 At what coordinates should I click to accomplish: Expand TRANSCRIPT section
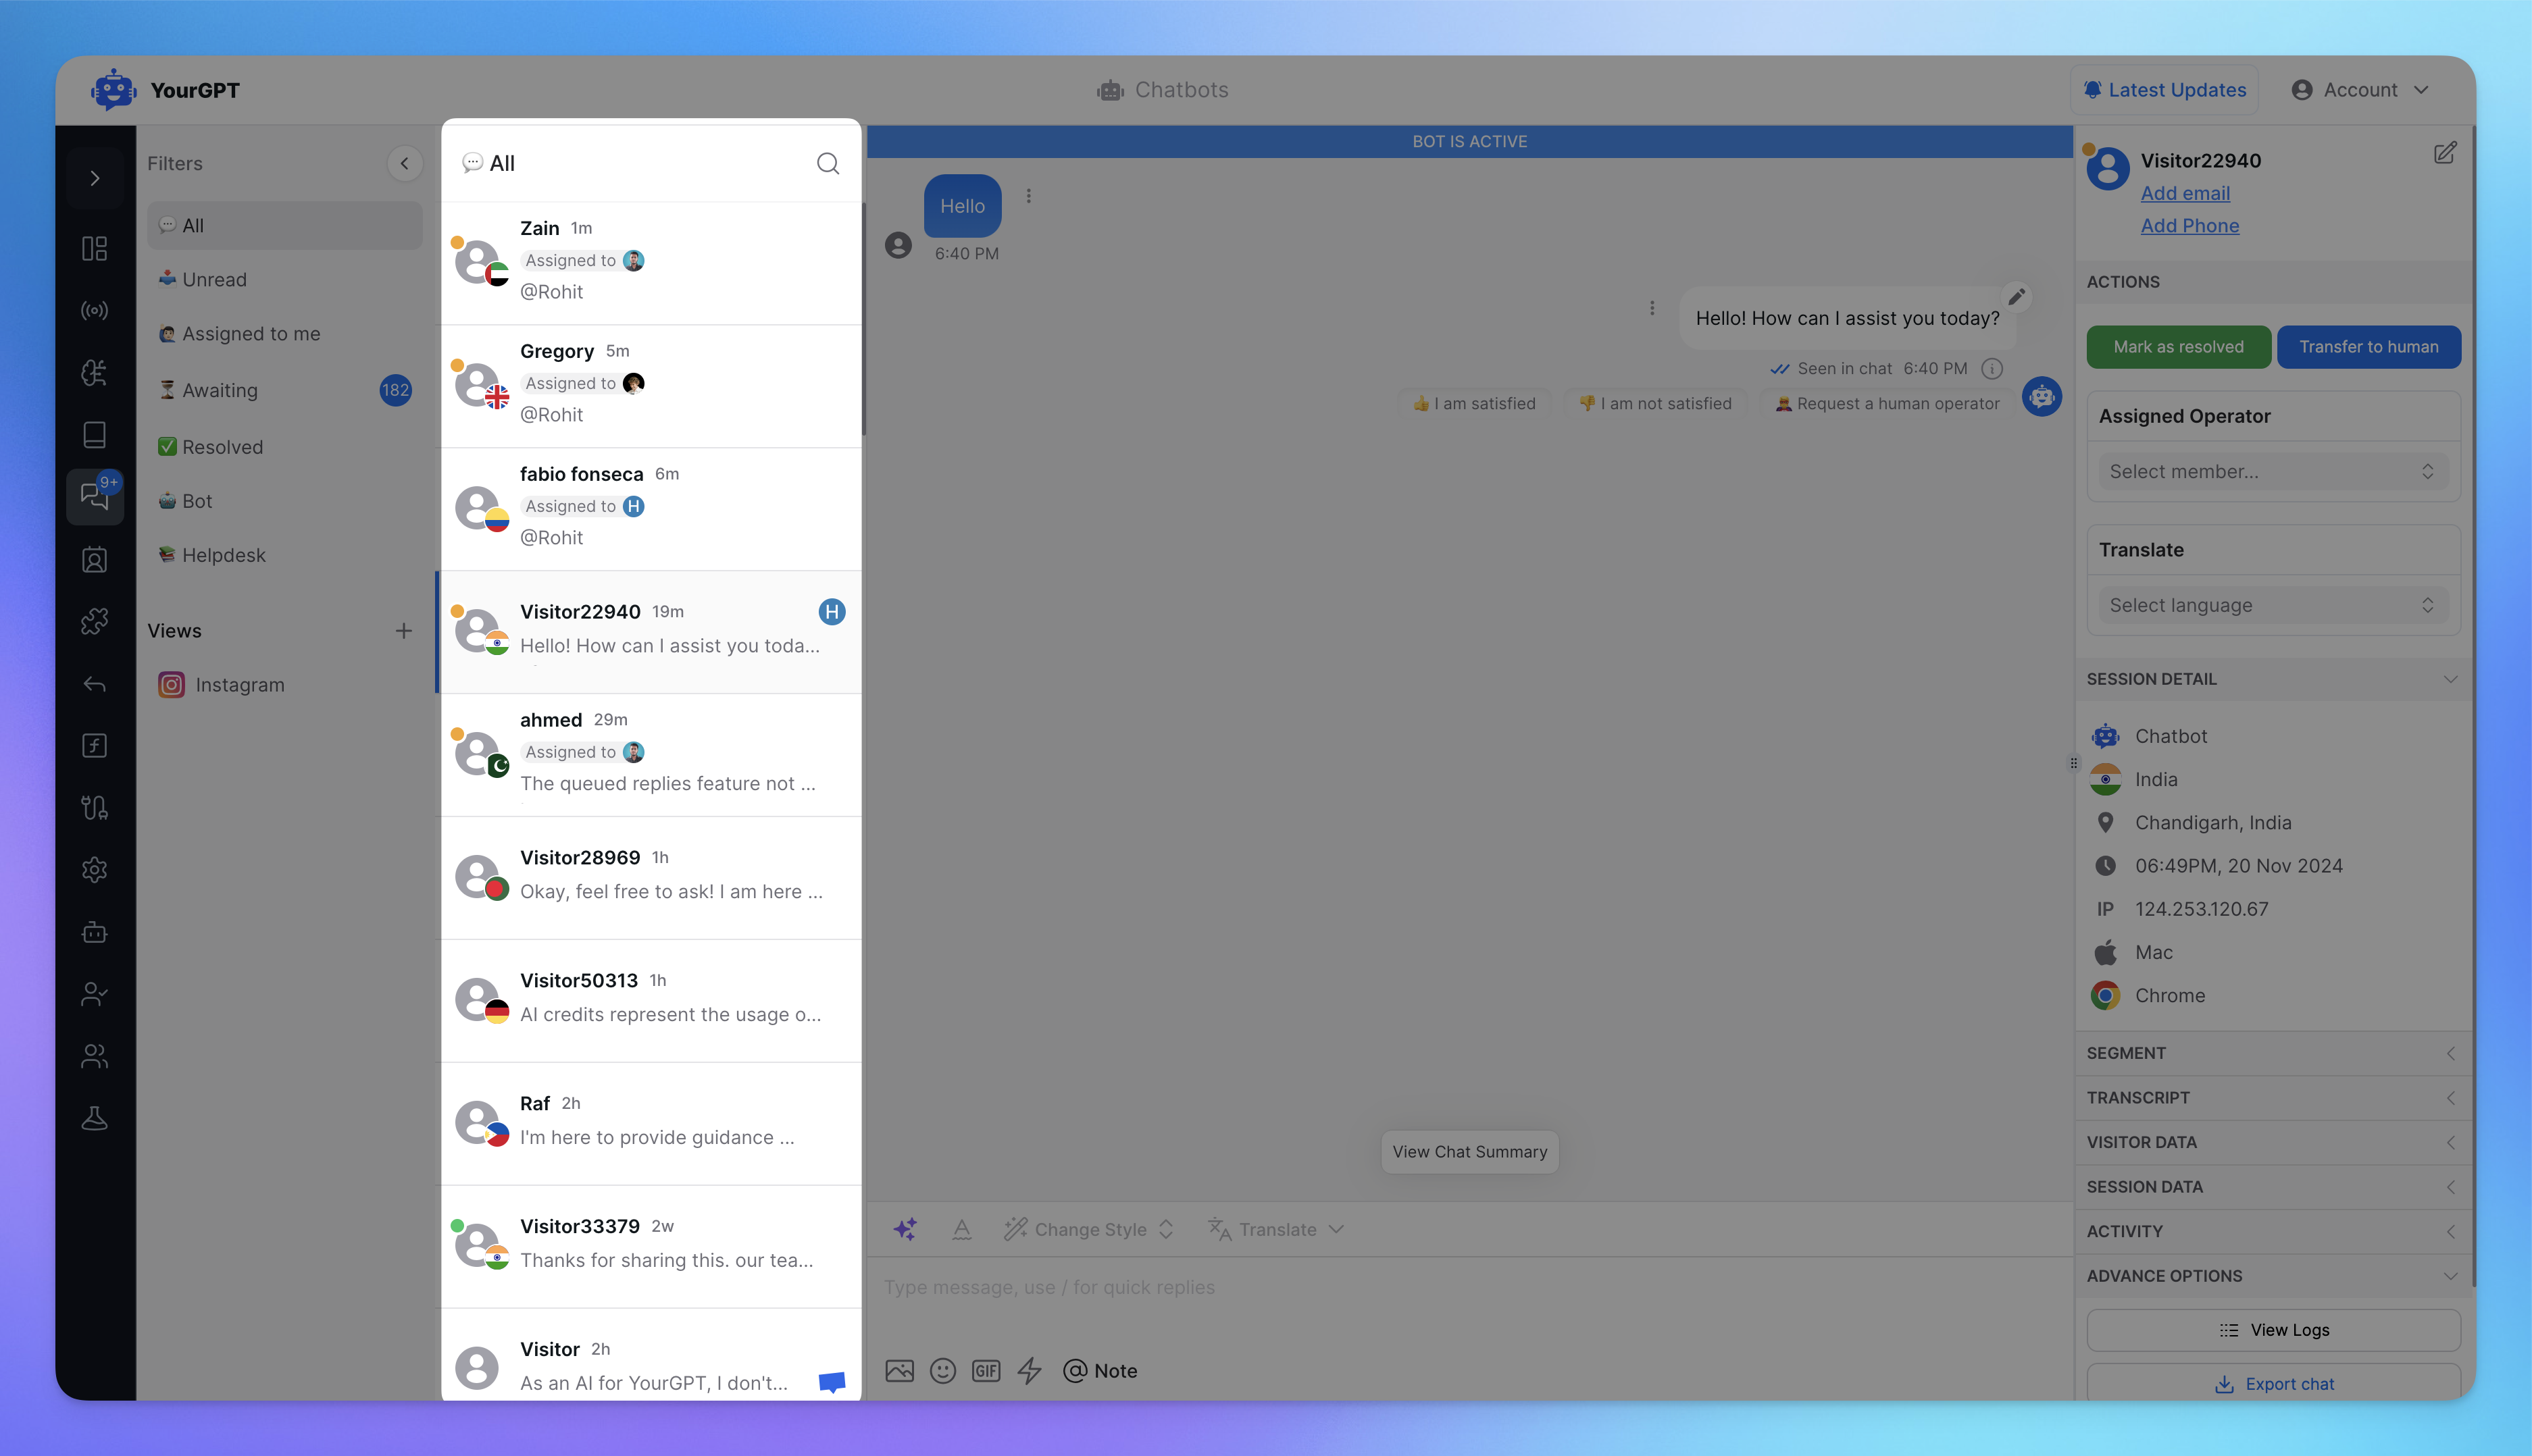click(2273, 1098)
